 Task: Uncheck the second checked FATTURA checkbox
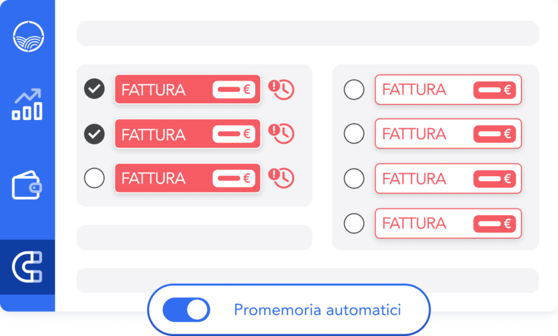[x=95, y=134]
